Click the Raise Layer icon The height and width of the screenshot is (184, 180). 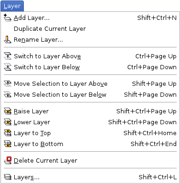[x=8, y=111]
